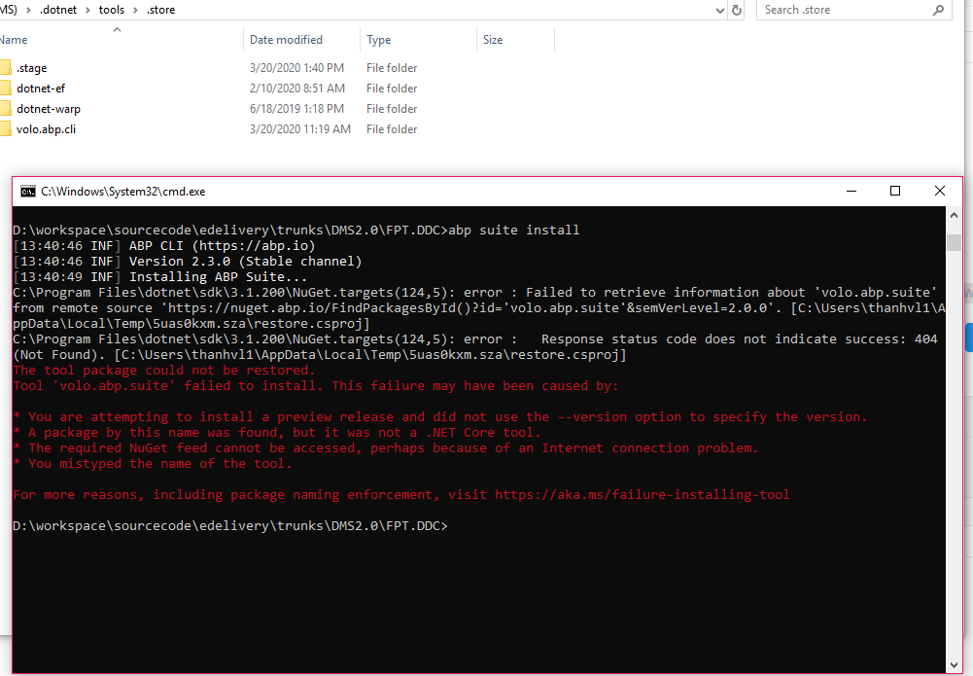Viewport: 973px width, 676px height.
Task: Click the cmd.exe window system icon
Action: click(x=28, y=192)
